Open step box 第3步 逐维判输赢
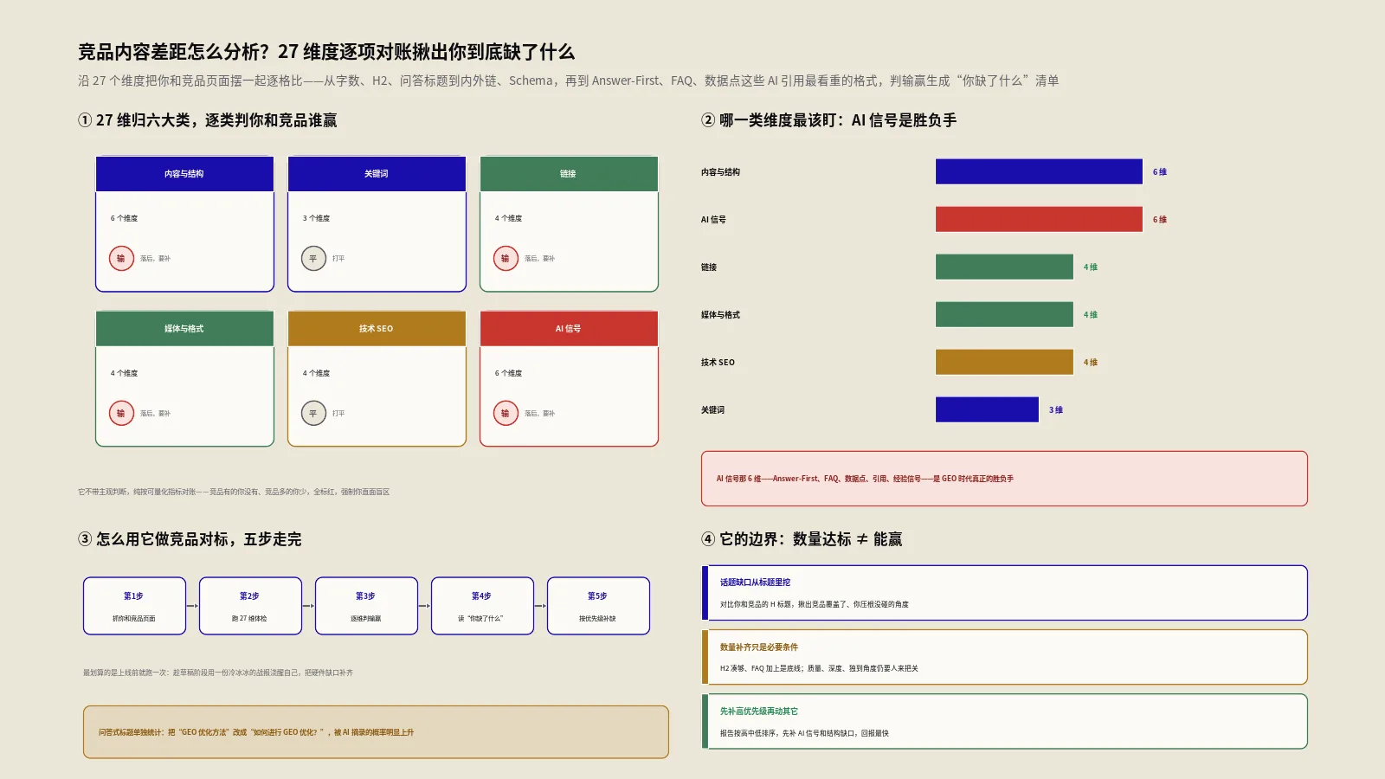Screen dimensions: 1385x779 (x=366, y=606)
